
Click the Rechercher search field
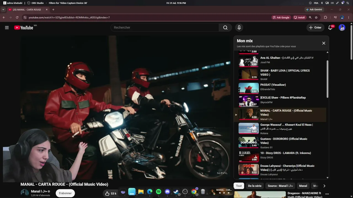pos(165,28)
